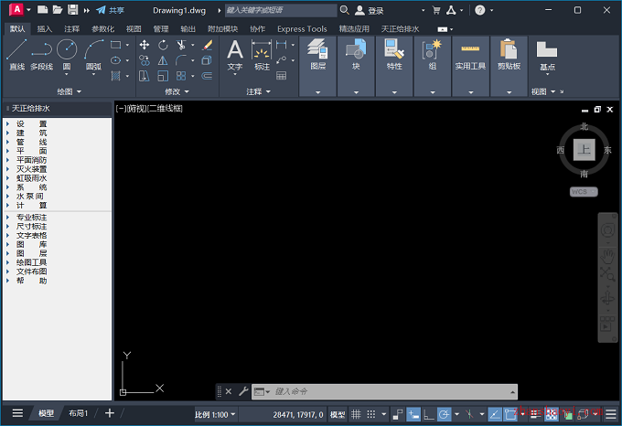Switch to the 注释 ribbon tab
The image size is (622, 426).
71,28
